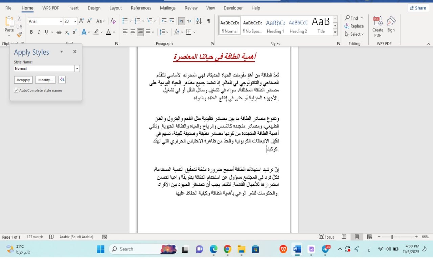Click the Reapply button
433x263 pixels.
point(23,80)
